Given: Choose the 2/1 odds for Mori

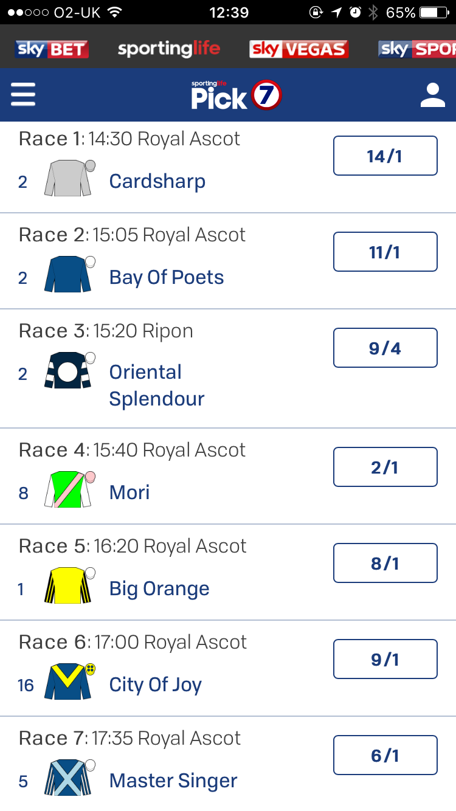Looking at the screenshot, I should (x=385, y=467).
